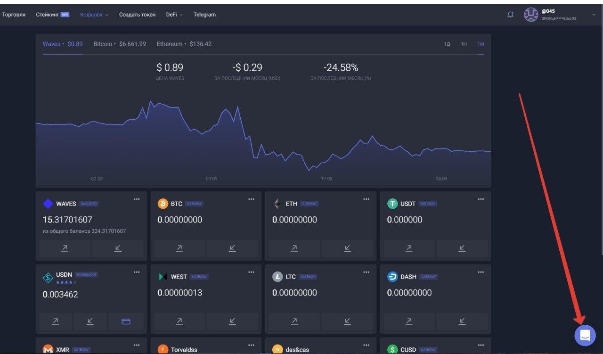
Task: Switch chart to 1Д period
Action: point(447,44)
